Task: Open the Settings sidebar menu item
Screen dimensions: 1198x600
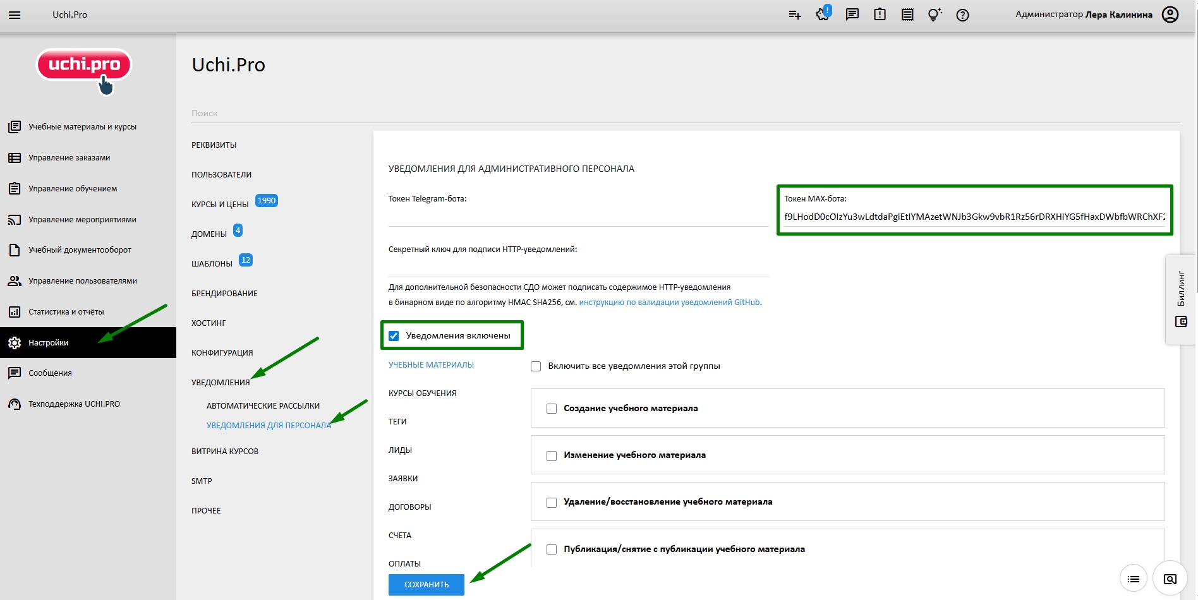Action: (x=49, y=343)
